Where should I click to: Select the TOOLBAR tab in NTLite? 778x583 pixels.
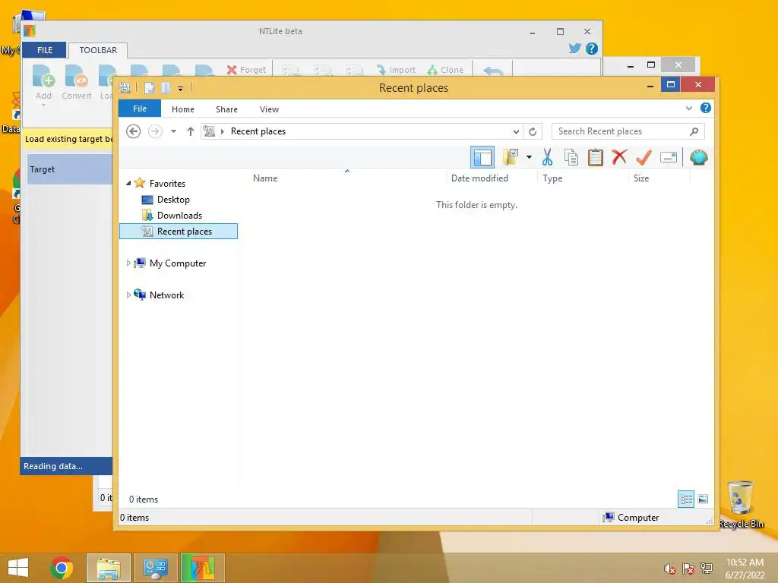pos(98,50)
